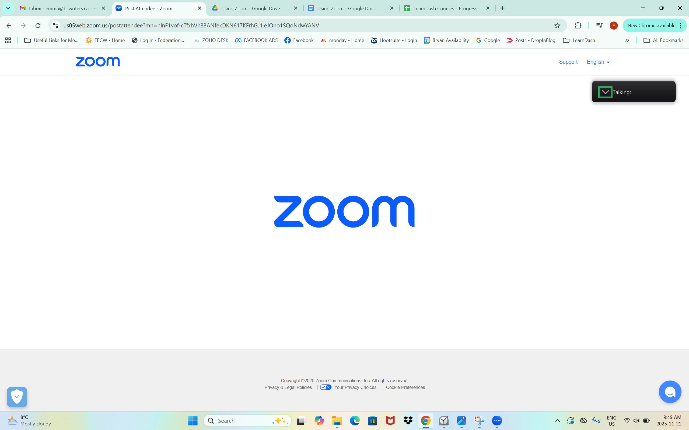Open the LearnDash bookmark folder

click(x=579, y=40)
